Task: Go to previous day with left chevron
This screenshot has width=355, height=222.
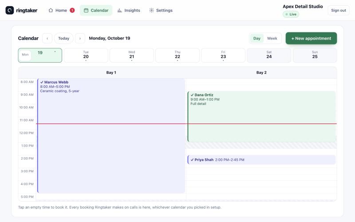Action: 47,38
